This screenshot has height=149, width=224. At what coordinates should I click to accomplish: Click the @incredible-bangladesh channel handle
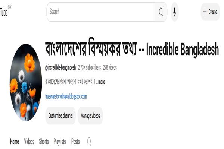click(60, 67)
